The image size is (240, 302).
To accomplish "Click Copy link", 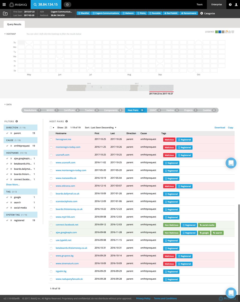I will [230, 128].
